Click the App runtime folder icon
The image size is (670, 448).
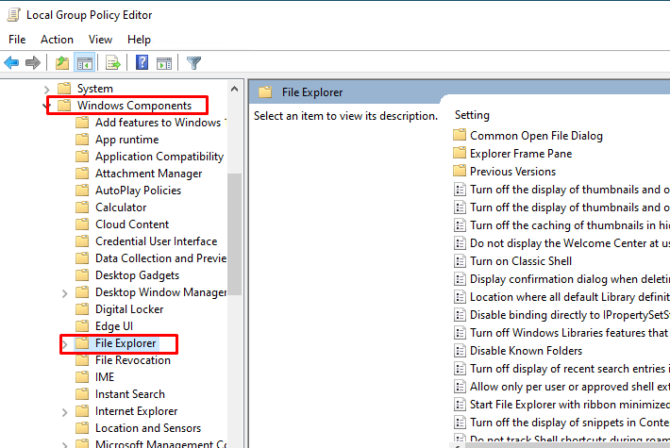pyautogui.click(x=82, y=140)
